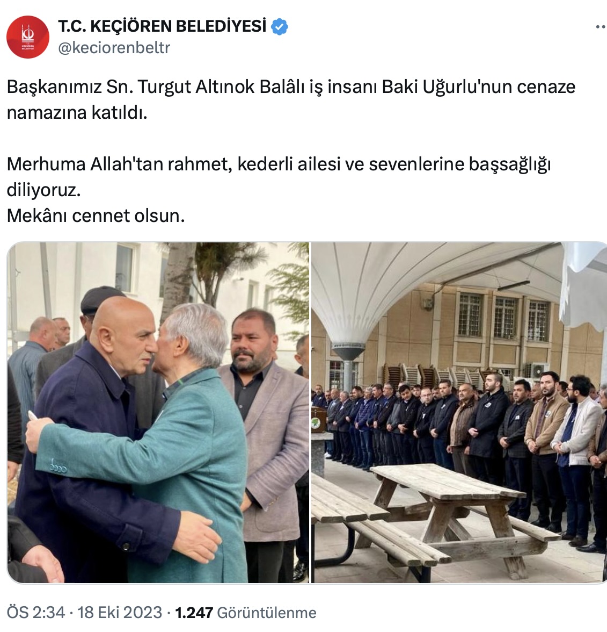Screen dimensions: 607x632
Task: Click the T.C. KEÇİÖREN BELEDİYESİ account name
Action: (x=162, y=26)
